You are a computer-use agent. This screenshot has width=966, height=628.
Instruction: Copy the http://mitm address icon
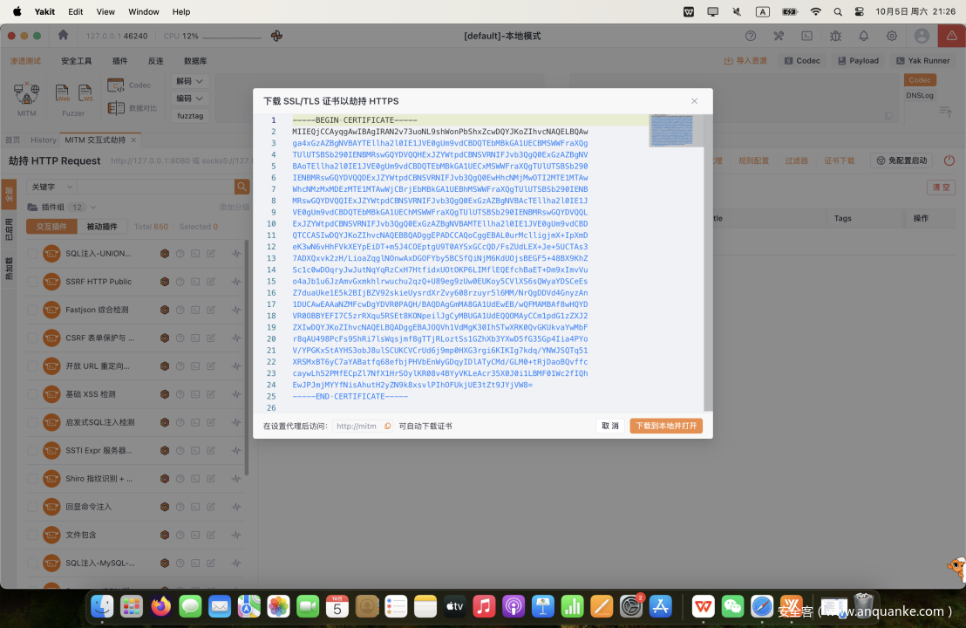click(x=387, y=426)
